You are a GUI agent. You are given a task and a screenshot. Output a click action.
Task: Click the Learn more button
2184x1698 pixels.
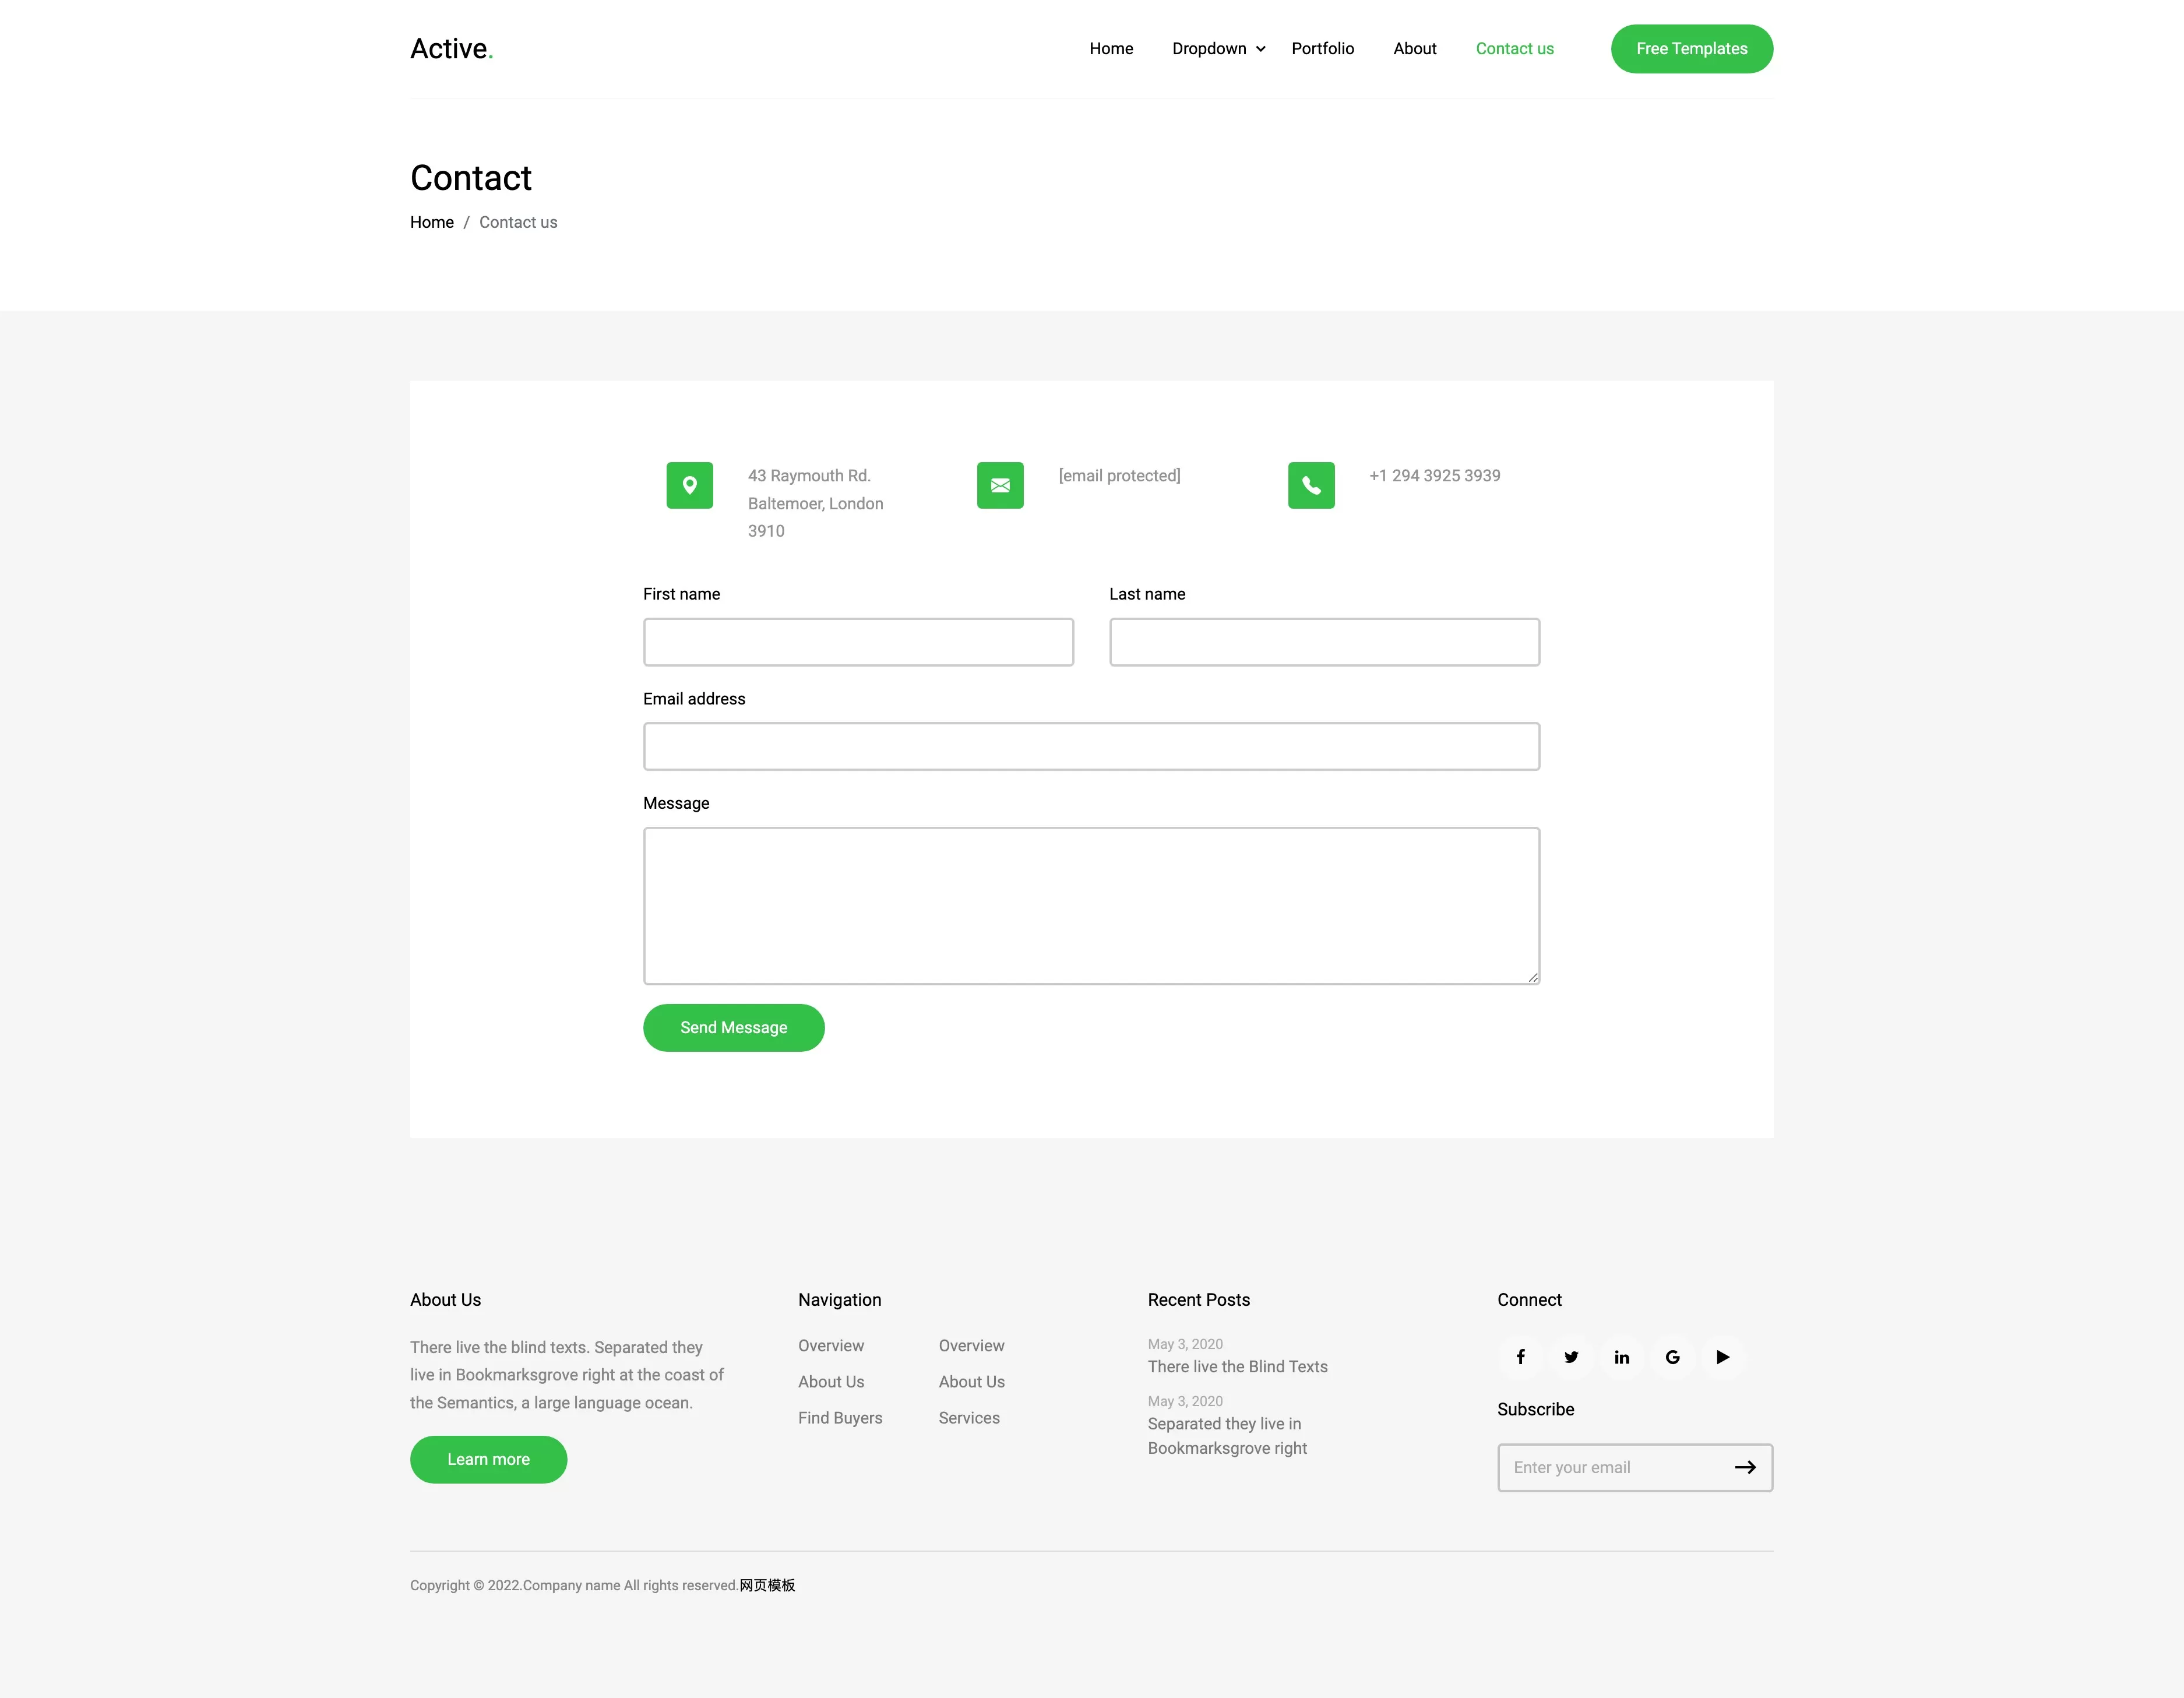(x=488, y=1459)
